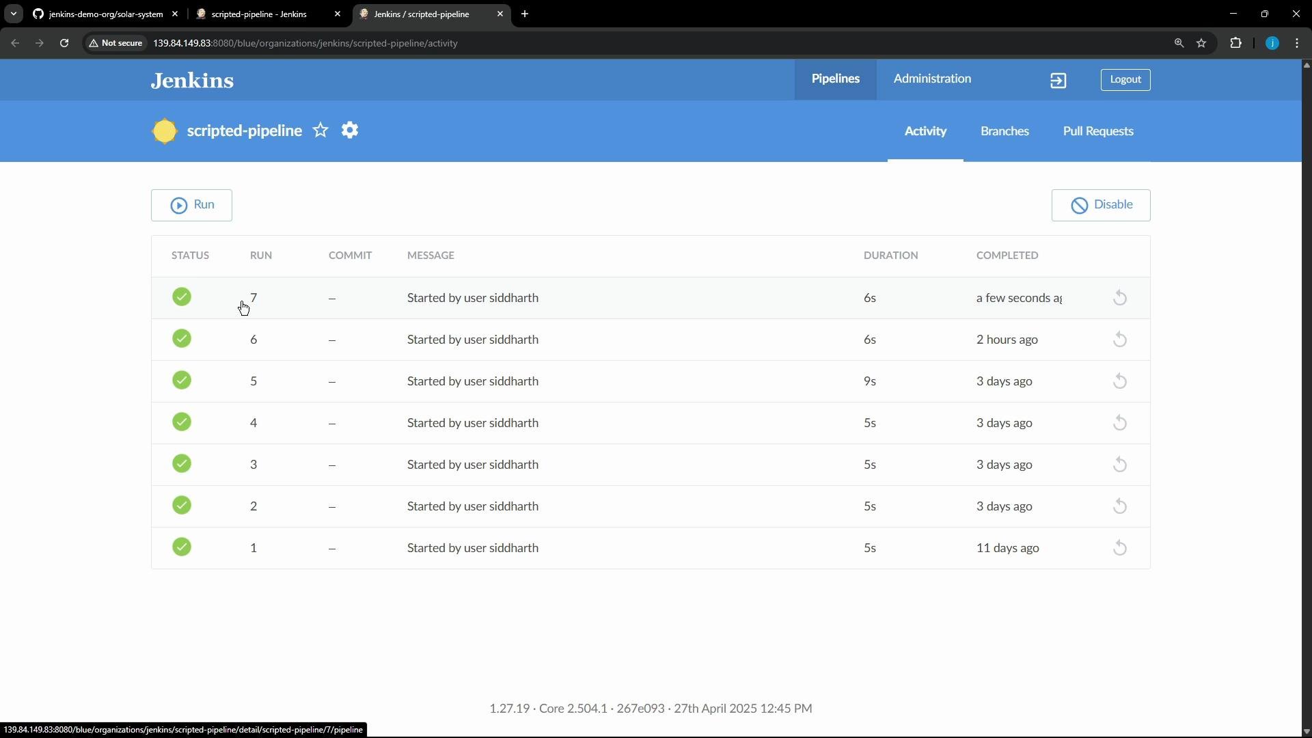Start a new pipeline Run
Image resolution: width=1312 pixels, height=738 pixels.
click(191, 205)
